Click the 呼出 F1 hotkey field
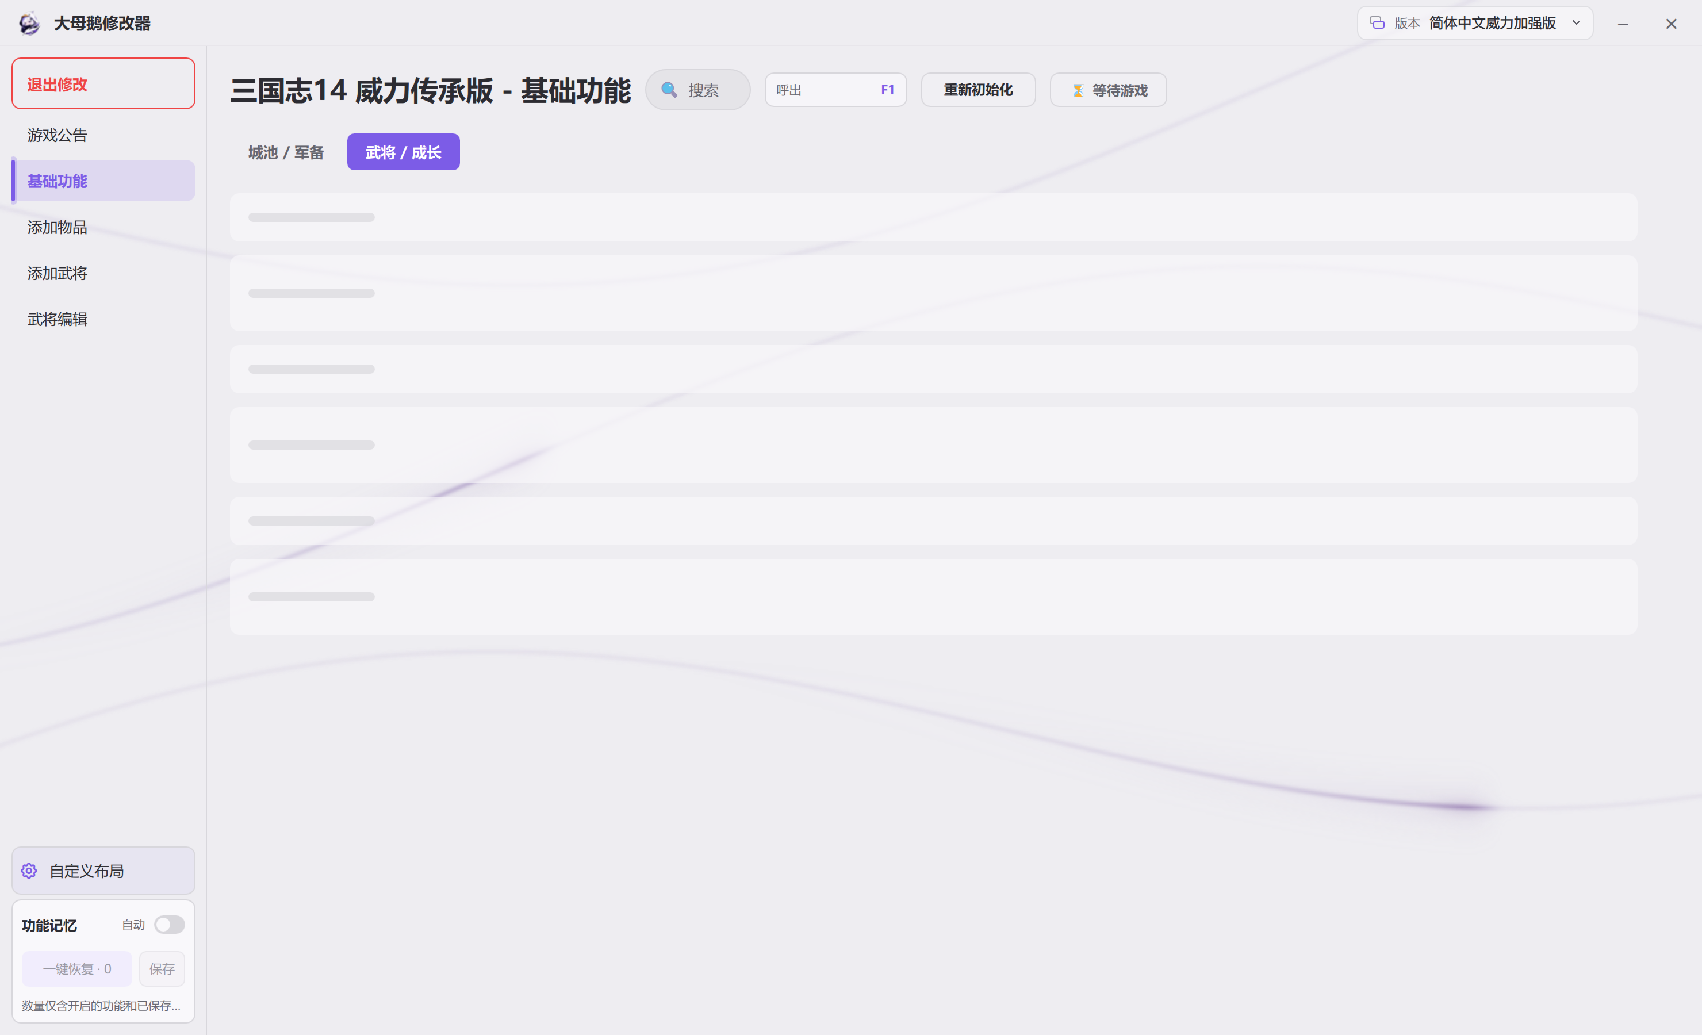 [836, 90]
